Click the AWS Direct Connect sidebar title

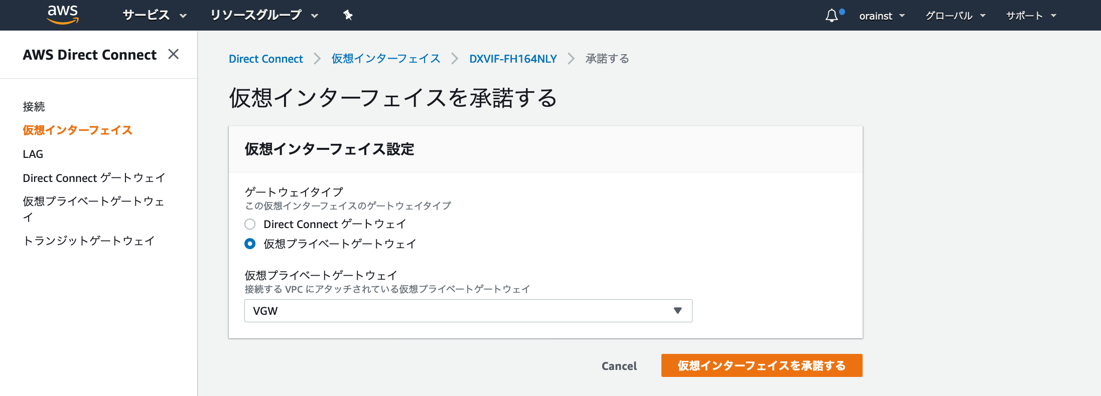pos(90,55)
